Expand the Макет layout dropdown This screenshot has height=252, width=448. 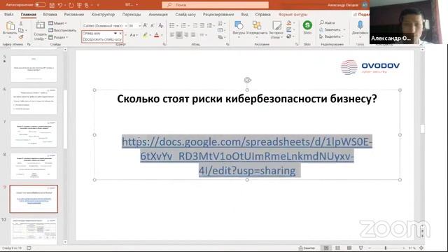click(57, 23)
